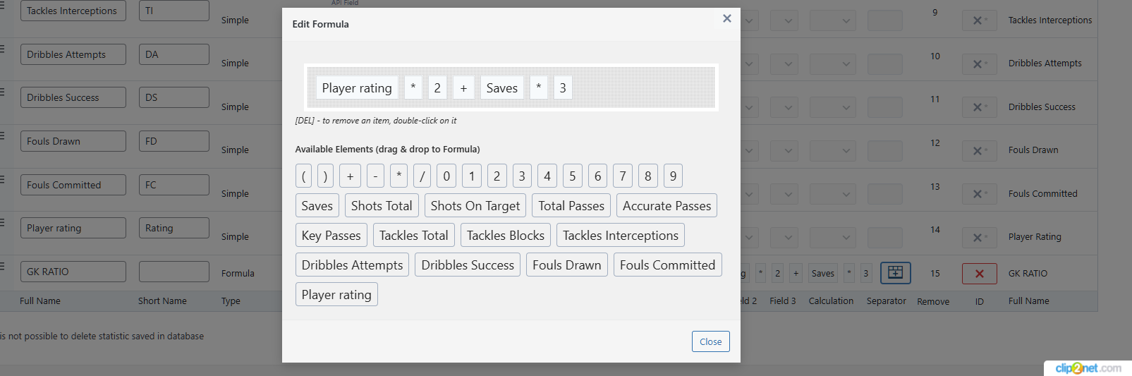Click the remove icon for Fouls Drawn row
1132x376 pixels.
(979, 151)
